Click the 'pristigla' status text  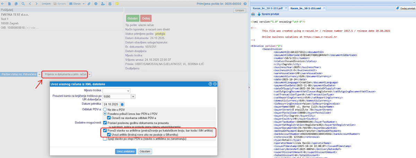[161, 34]
